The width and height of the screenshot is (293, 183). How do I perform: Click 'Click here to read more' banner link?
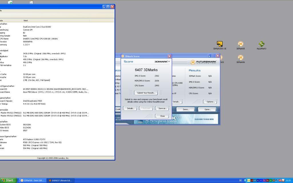tap(204, 119)
